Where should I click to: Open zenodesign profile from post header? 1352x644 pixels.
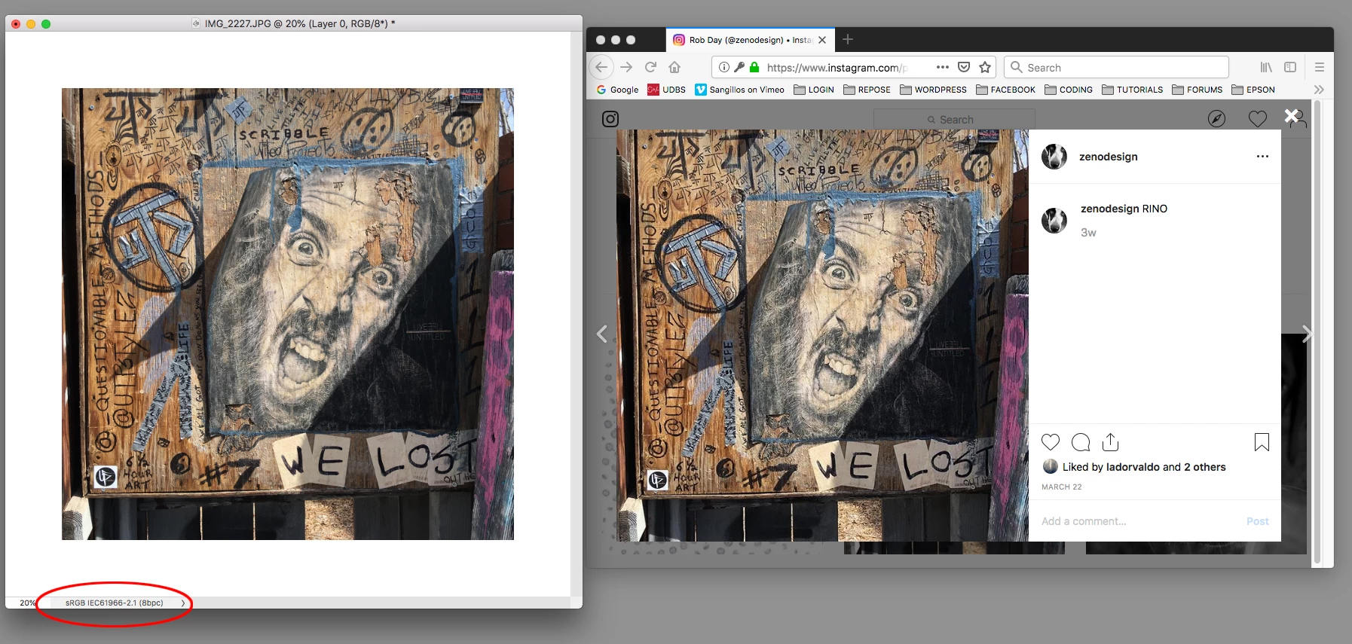(1109, 157)
